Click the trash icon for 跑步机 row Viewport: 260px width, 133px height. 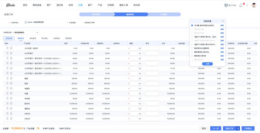[x=7, y=103]
